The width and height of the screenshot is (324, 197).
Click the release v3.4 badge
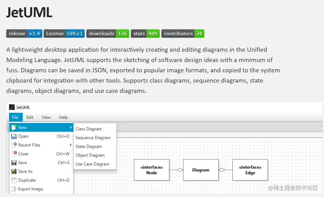(24, 33)
